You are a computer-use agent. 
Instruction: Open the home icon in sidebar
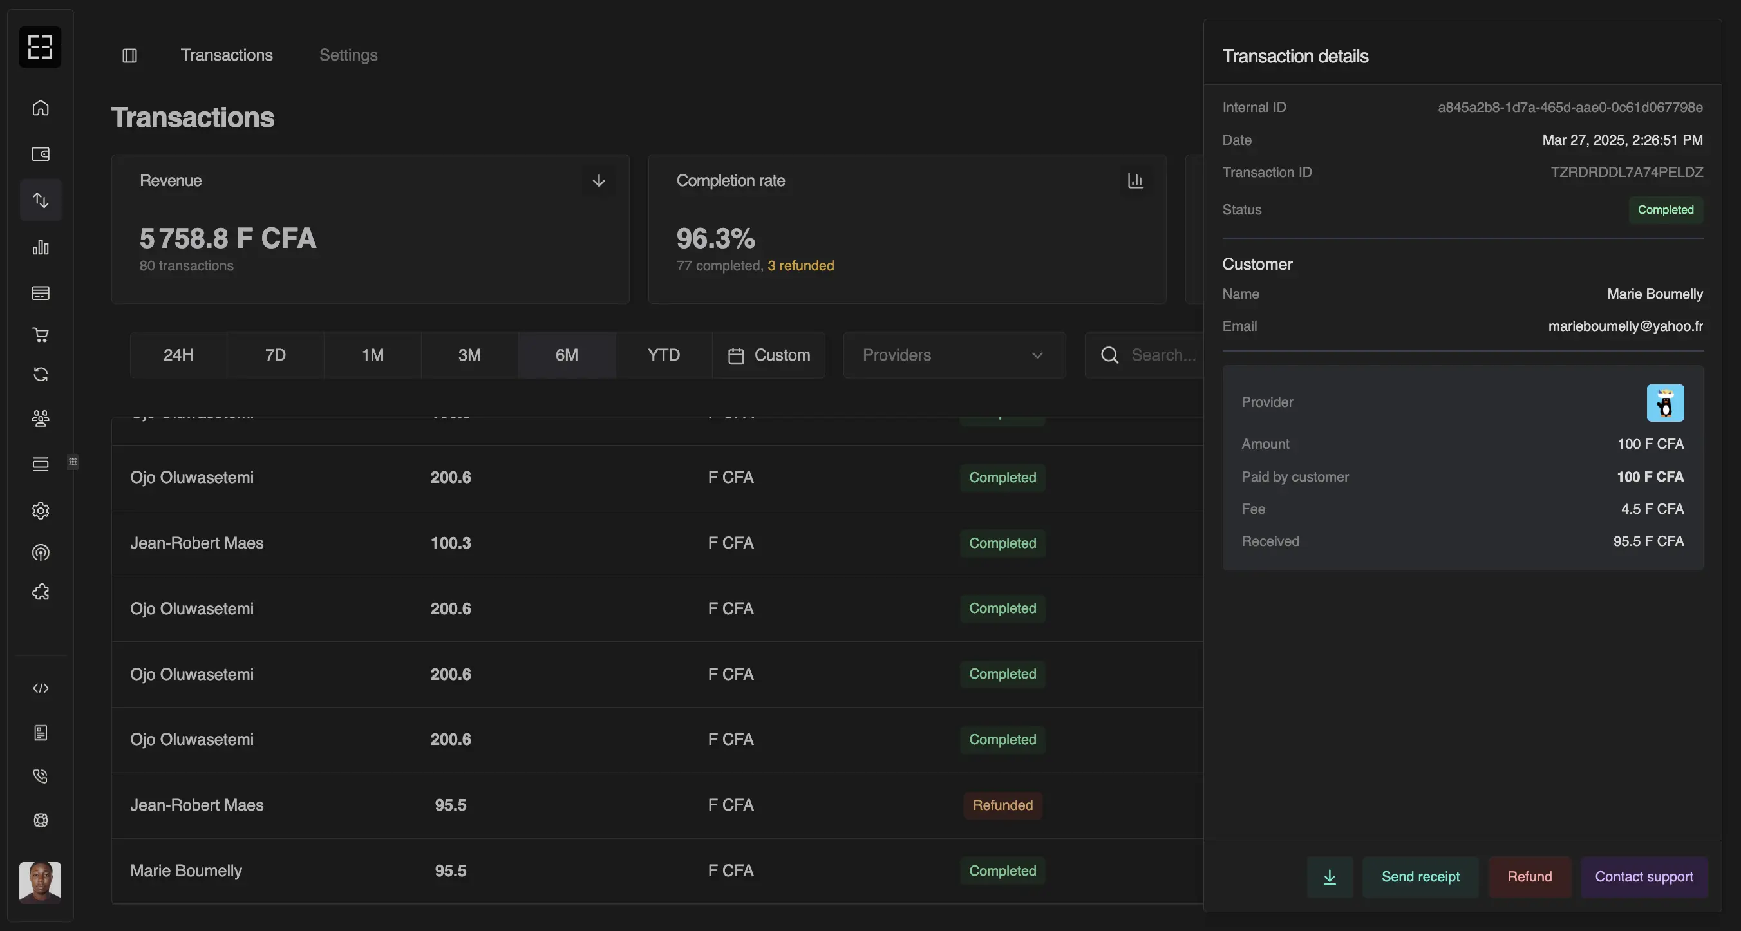41,108
